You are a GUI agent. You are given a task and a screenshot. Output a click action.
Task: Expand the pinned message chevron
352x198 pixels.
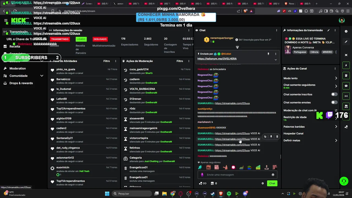[276, 60]
